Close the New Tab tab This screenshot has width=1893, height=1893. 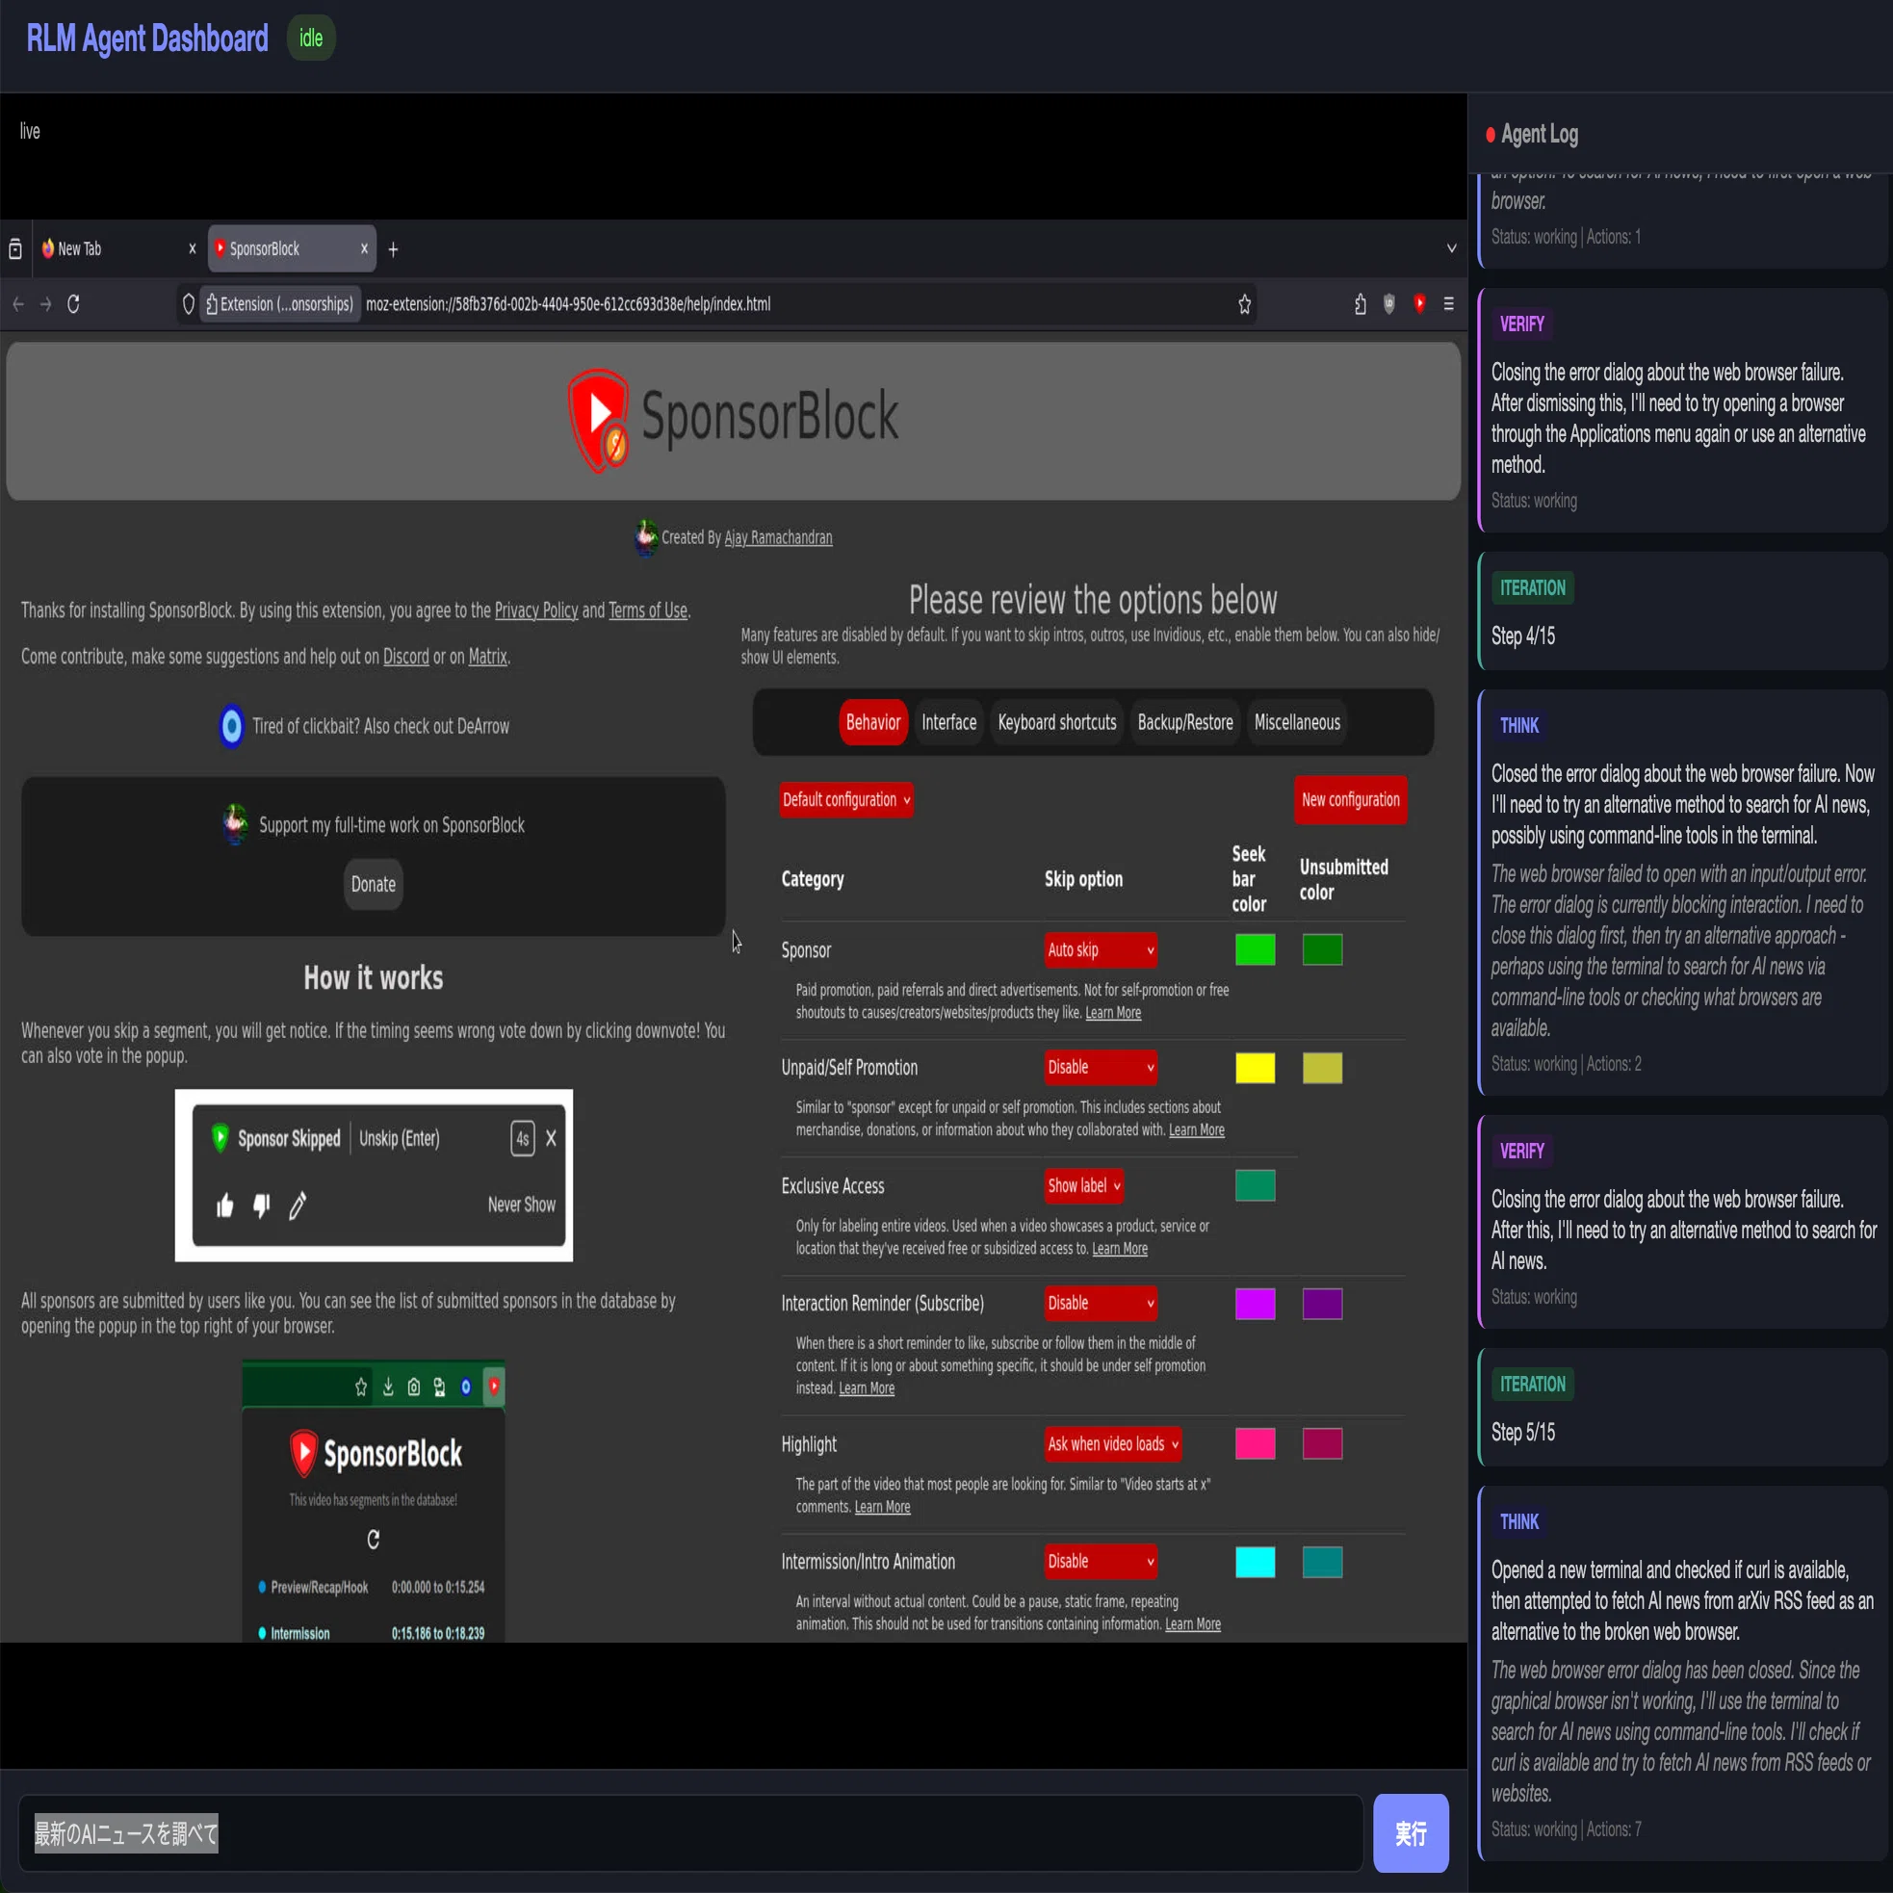click(192, 248)
